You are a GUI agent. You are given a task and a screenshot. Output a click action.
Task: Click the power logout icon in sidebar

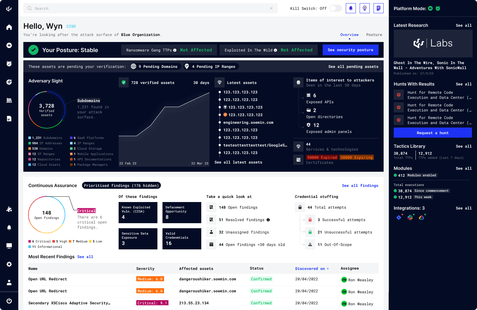coord(9,301)
